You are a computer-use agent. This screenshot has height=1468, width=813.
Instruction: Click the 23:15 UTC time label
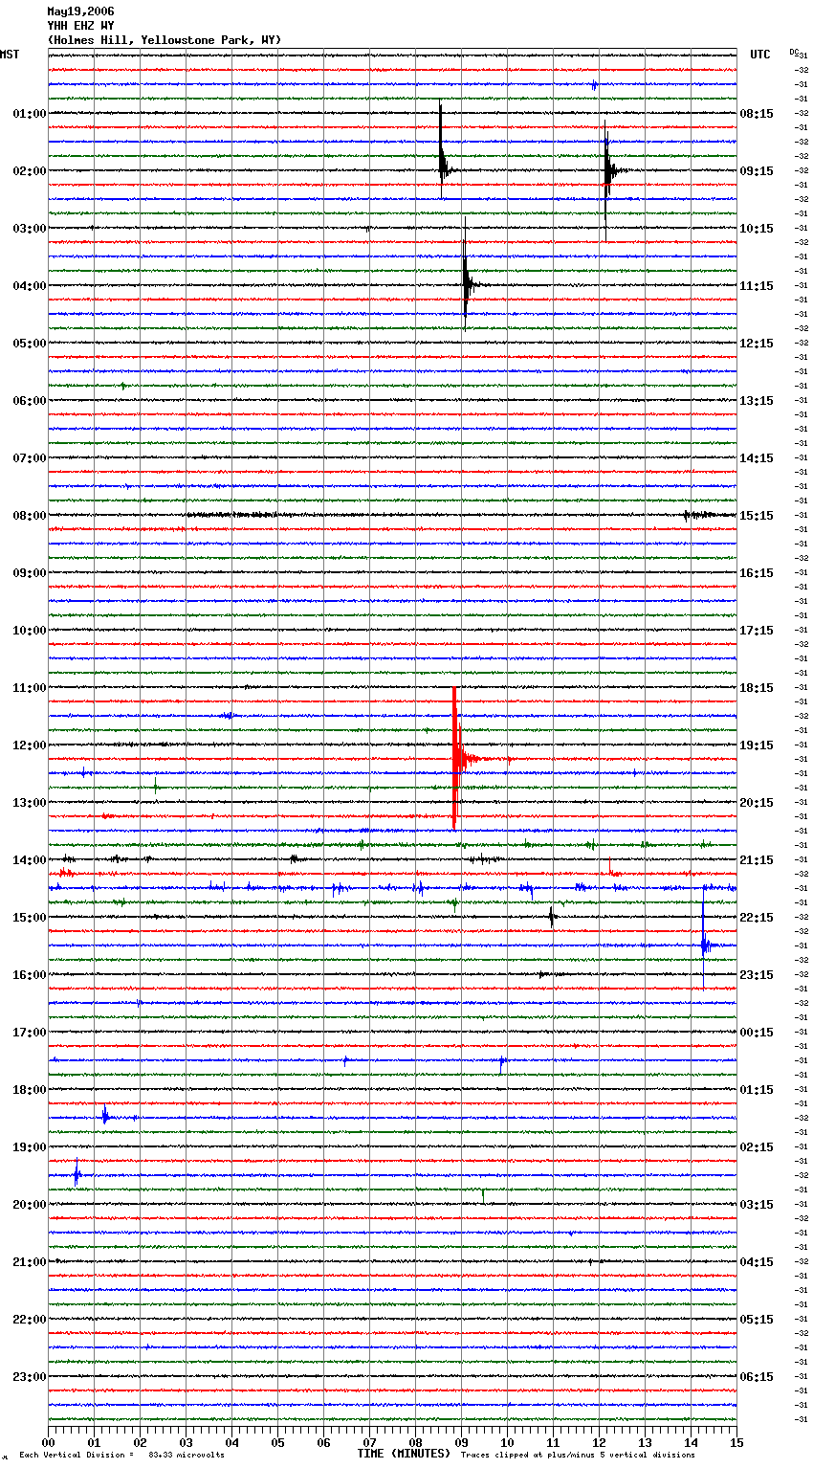757,975
